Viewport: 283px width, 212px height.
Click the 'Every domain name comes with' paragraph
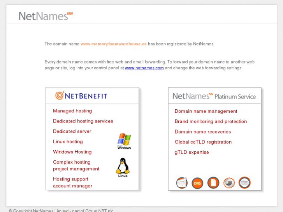(x=149, y=65)
